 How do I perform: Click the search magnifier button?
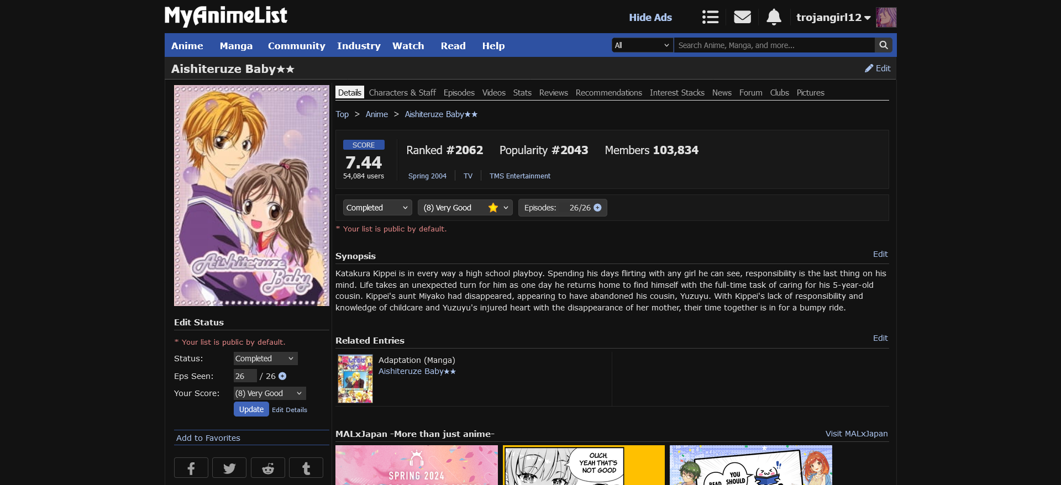click(x=884, y=45)
